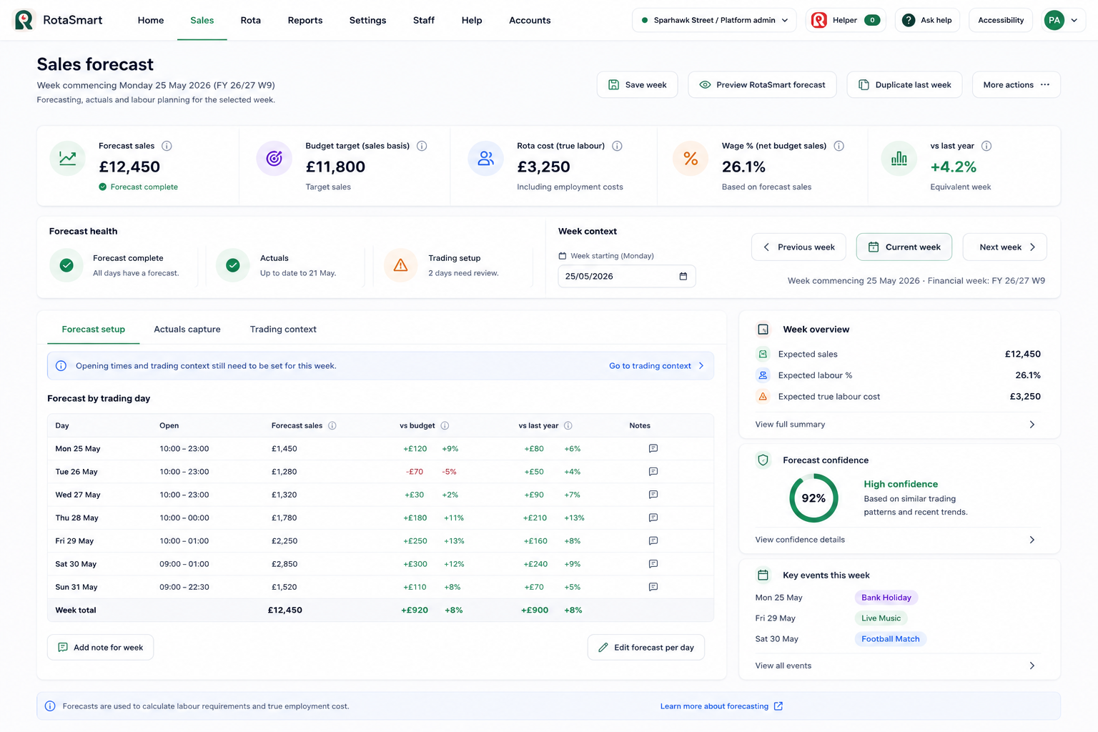
Task: Open info icon beside Budget target
Action: (422, 146)
